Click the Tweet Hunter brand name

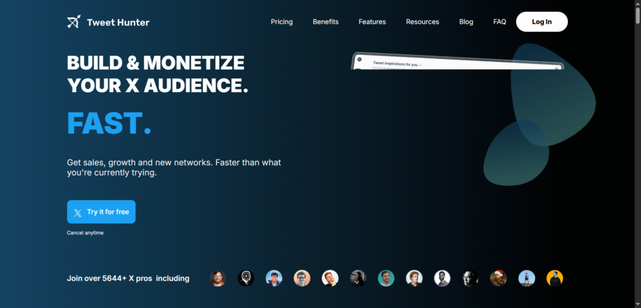(118, 22)
